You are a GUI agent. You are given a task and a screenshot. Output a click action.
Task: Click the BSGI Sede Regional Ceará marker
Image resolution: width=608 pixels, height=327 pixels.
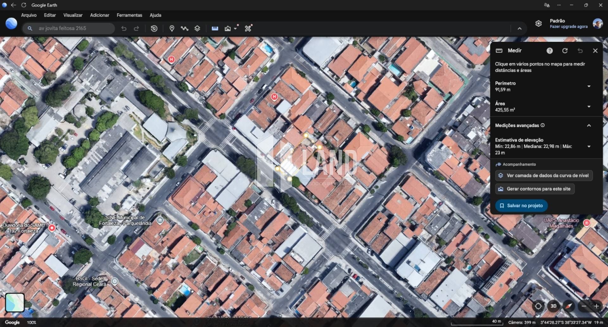(115, 281)
